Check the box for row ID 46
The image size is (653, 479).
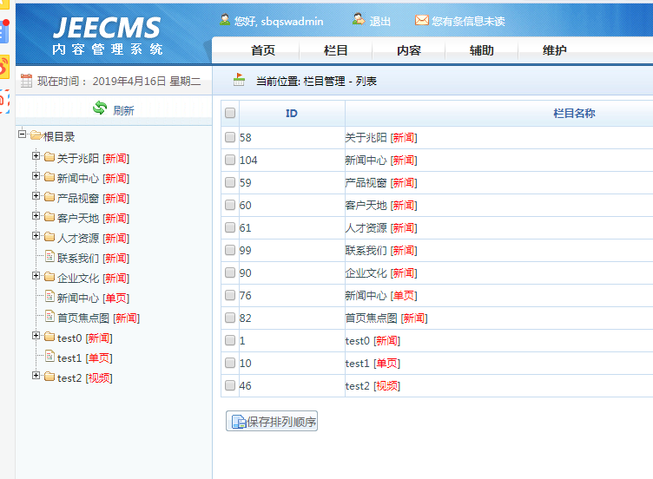(x=230, y=385)
